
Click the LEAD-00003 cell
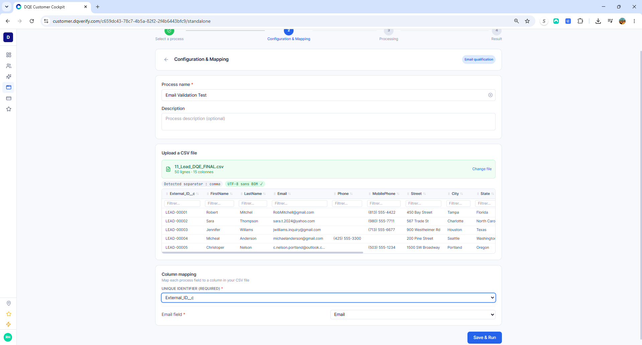(x=177, y=230)
